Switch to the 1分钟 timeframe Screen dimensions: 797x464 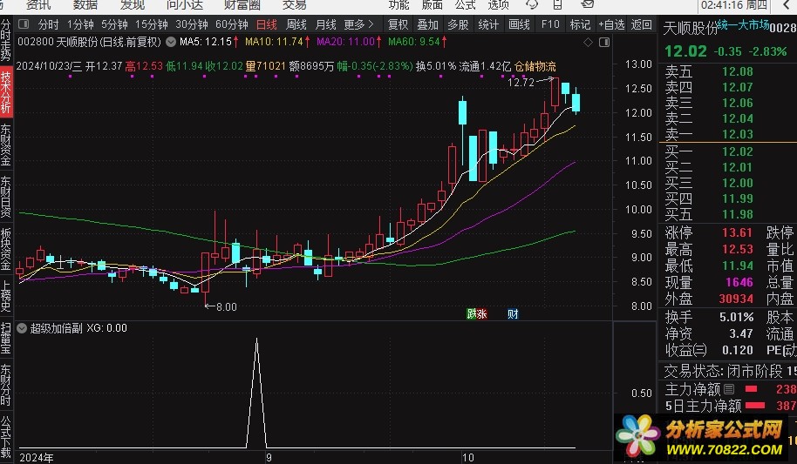click(x=80, y=24)
